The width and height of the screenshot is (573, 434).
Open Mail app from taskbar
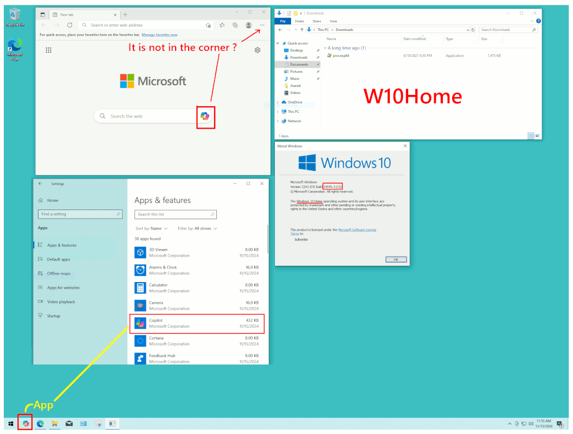point(69,423)
